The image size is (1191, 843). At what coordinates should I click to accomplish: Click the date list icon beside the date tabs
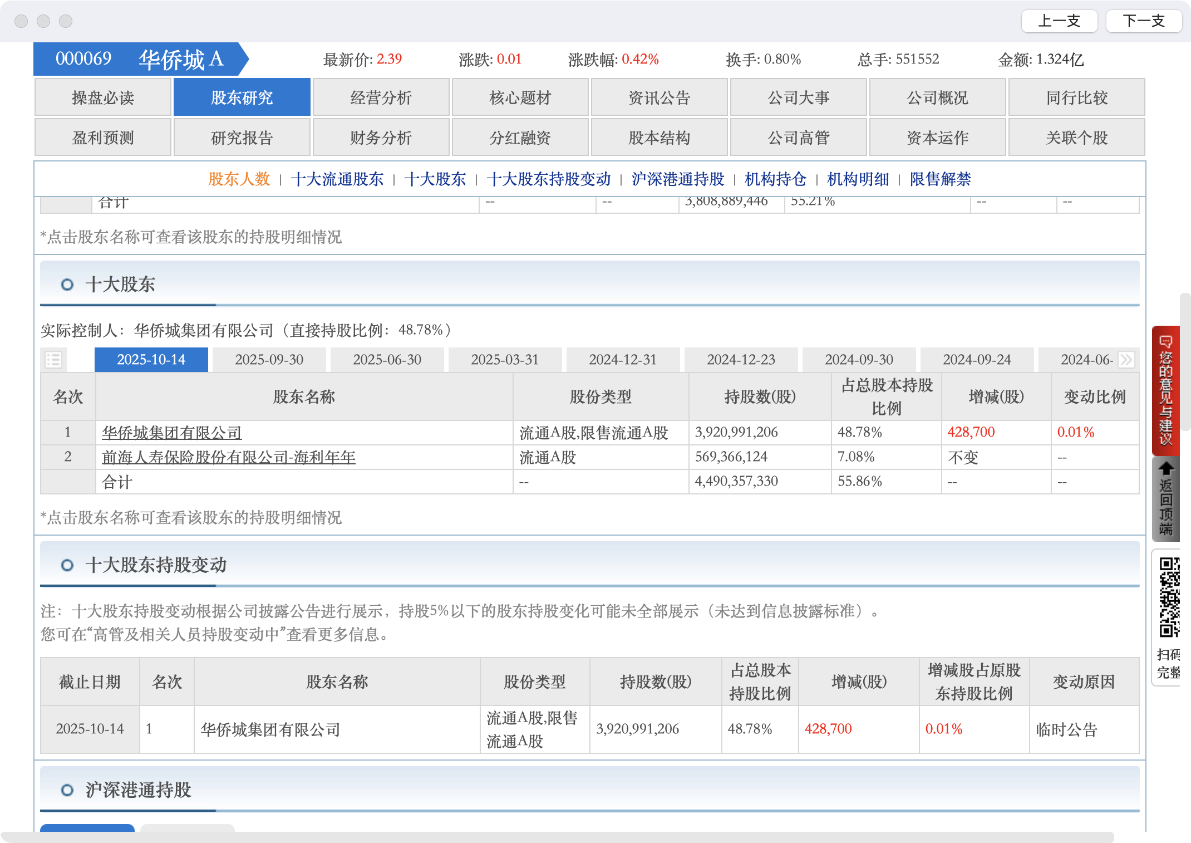53,360
